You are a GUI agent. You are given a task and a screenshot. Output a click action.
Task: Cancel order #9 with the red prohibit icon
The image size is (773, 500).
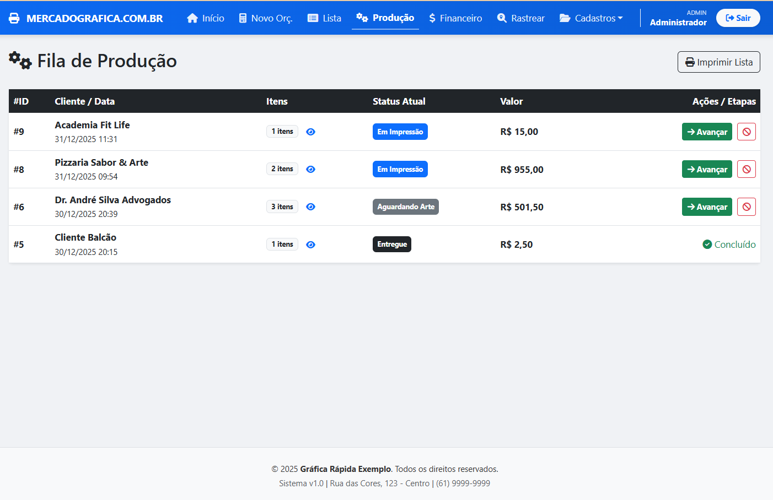(746, 132)
